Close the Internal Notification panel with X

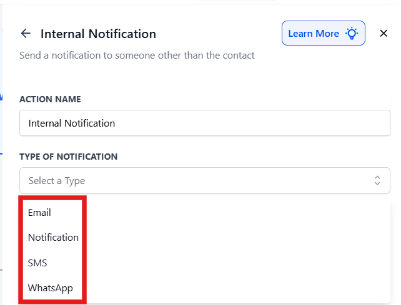pyautogui.click(x=384, y=33)
